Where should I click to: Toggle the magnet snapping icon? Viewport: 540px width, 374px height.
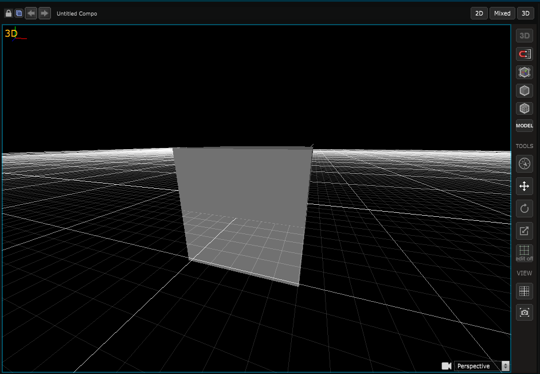point(525,54)
